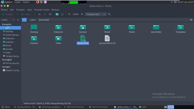Viewport: 194px width, 109px height.
Task: Click the search magnifier icon
Action: [109, 14]
